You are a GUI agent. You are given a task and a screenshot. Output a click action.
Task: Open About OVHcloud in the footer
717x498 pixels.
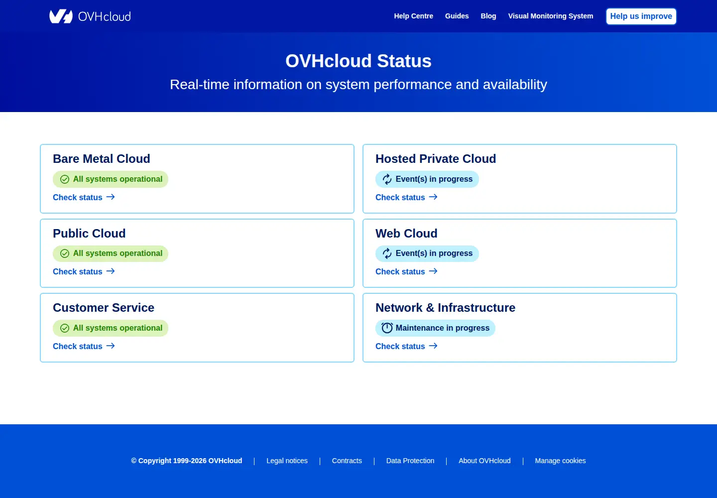(484, 461)
